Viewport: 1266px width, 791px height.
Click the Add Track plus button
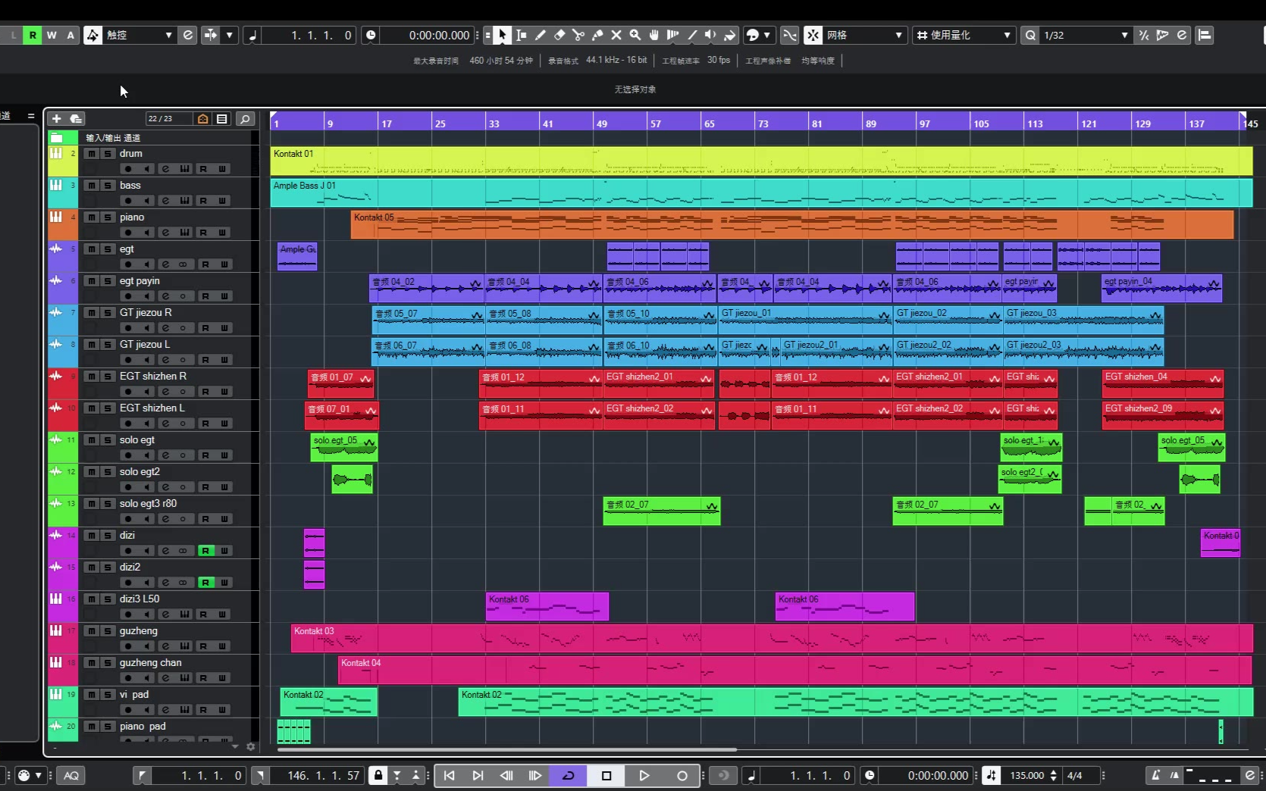pyautogui.click(x=56, y=119)
